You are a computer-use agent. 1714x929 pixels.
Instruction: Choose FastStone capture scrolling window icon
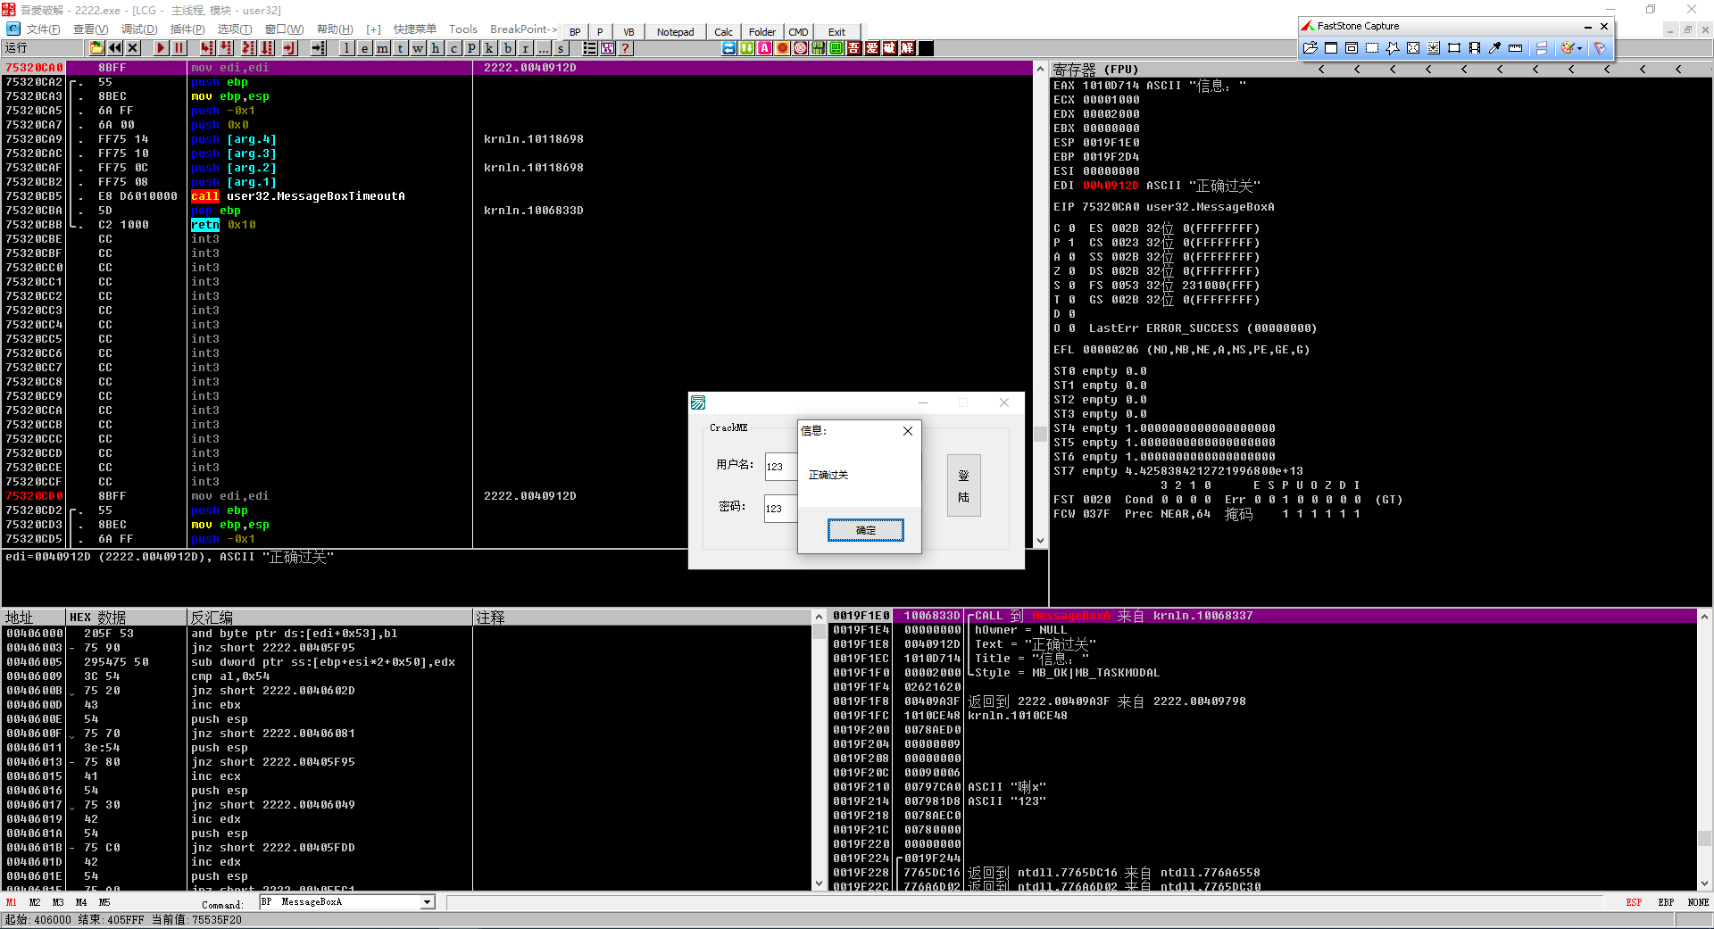(1434, 48)
